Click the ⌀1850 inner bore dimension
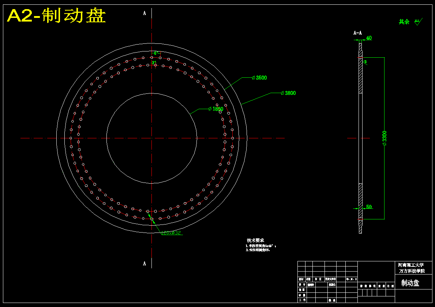The width and height of the screenshot is (435, 307). (216, 109)
